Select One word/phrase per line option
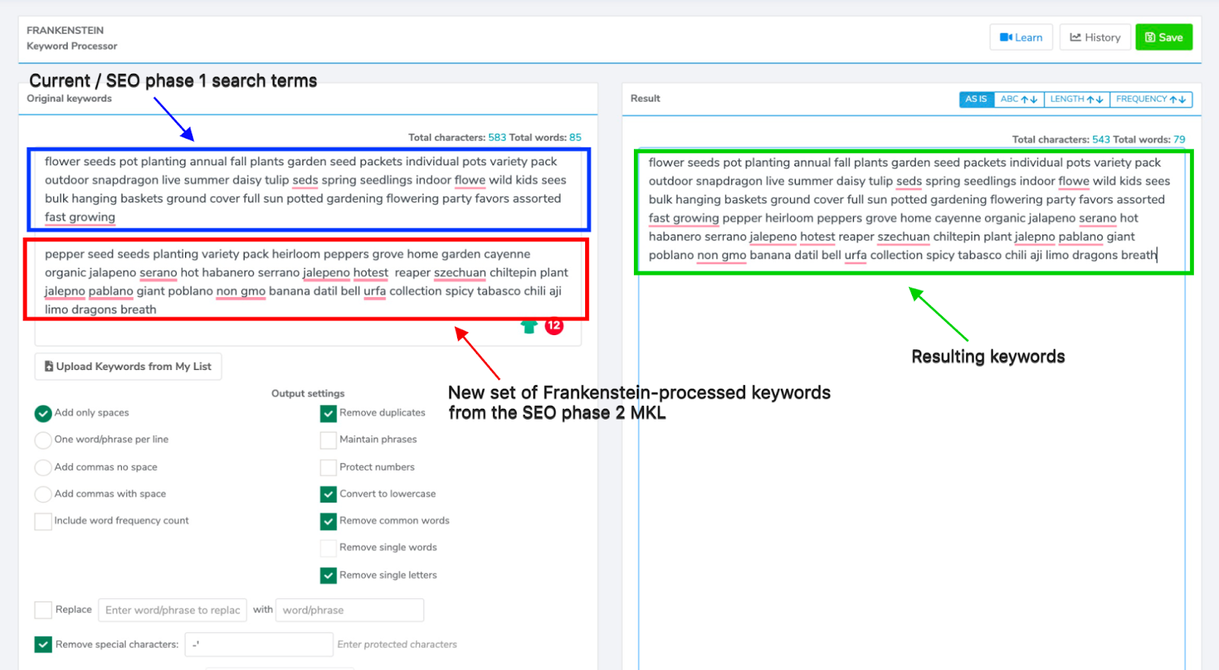 (x=43, y=440)
